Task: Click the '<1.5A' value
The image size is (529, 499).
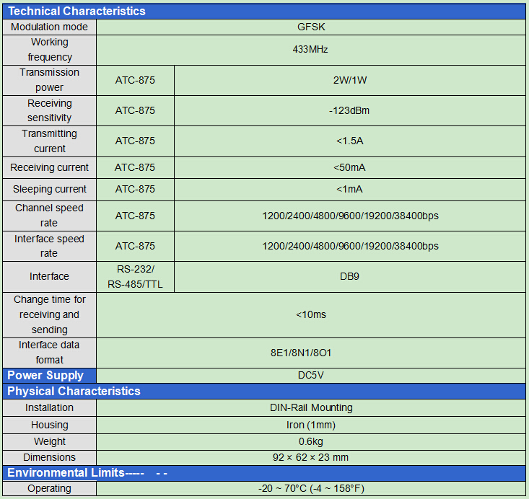Action: pos(350,141)
